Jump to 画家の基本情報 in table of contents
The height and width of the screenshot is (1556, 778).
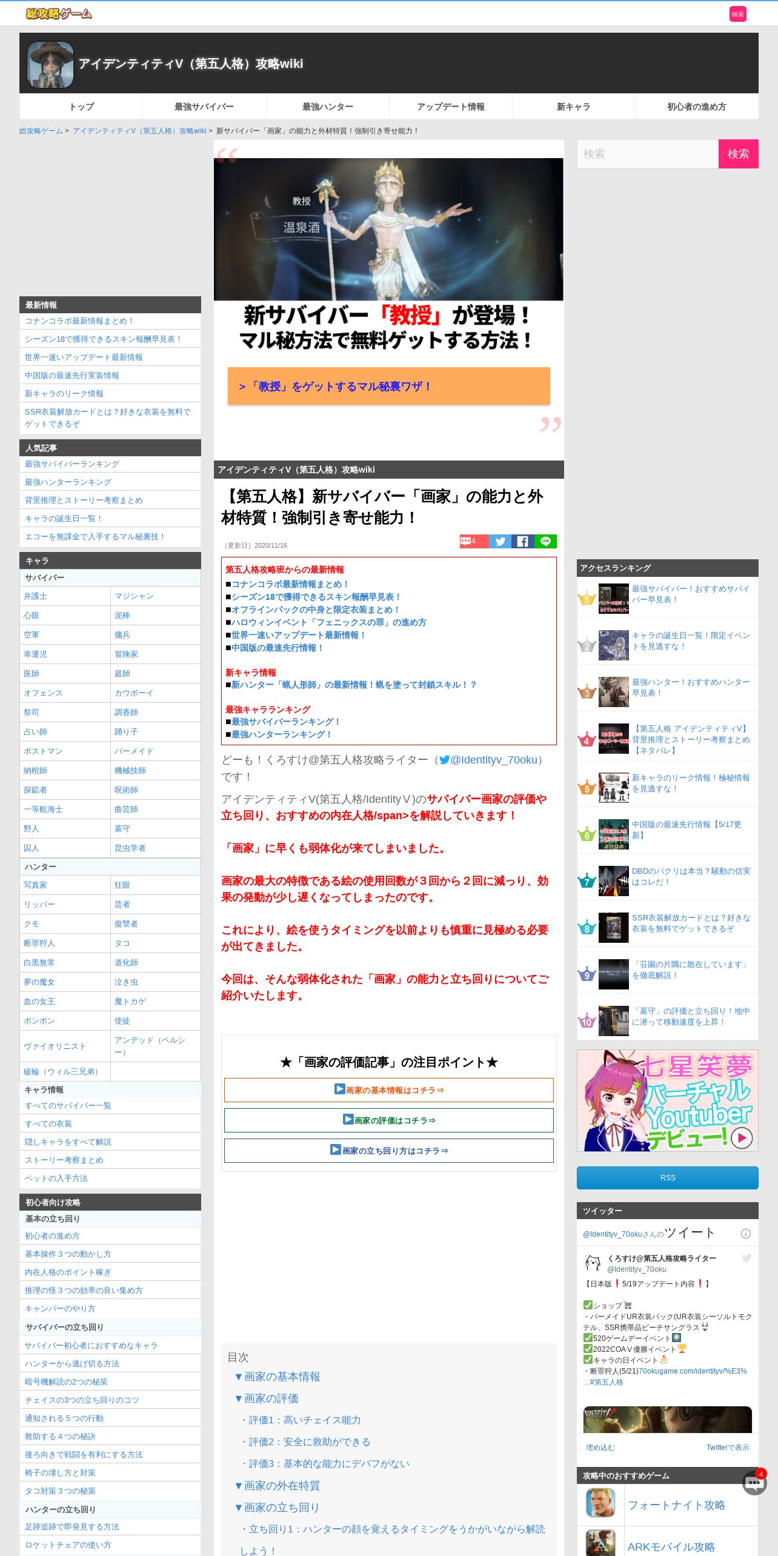[278, 1377]
